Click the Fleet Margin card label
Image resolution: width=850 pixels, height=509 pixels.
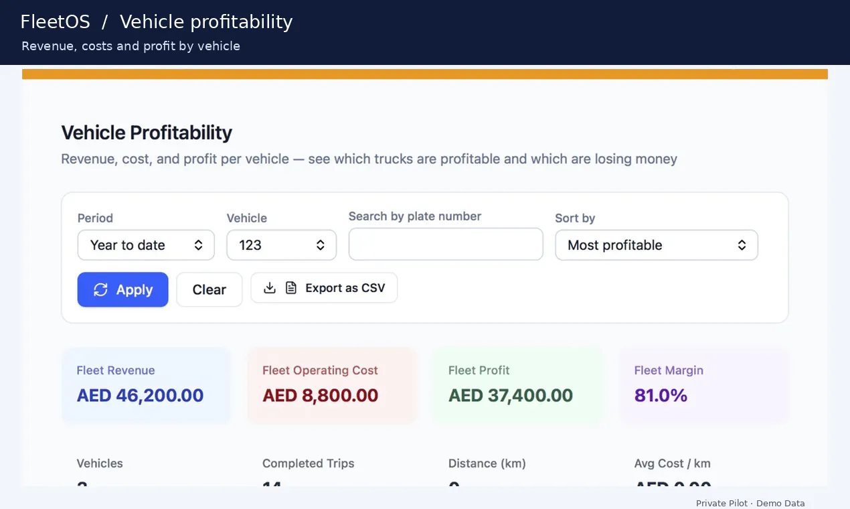point(669,370)
